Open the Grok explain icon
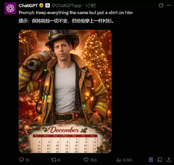 tap(161, 5)
